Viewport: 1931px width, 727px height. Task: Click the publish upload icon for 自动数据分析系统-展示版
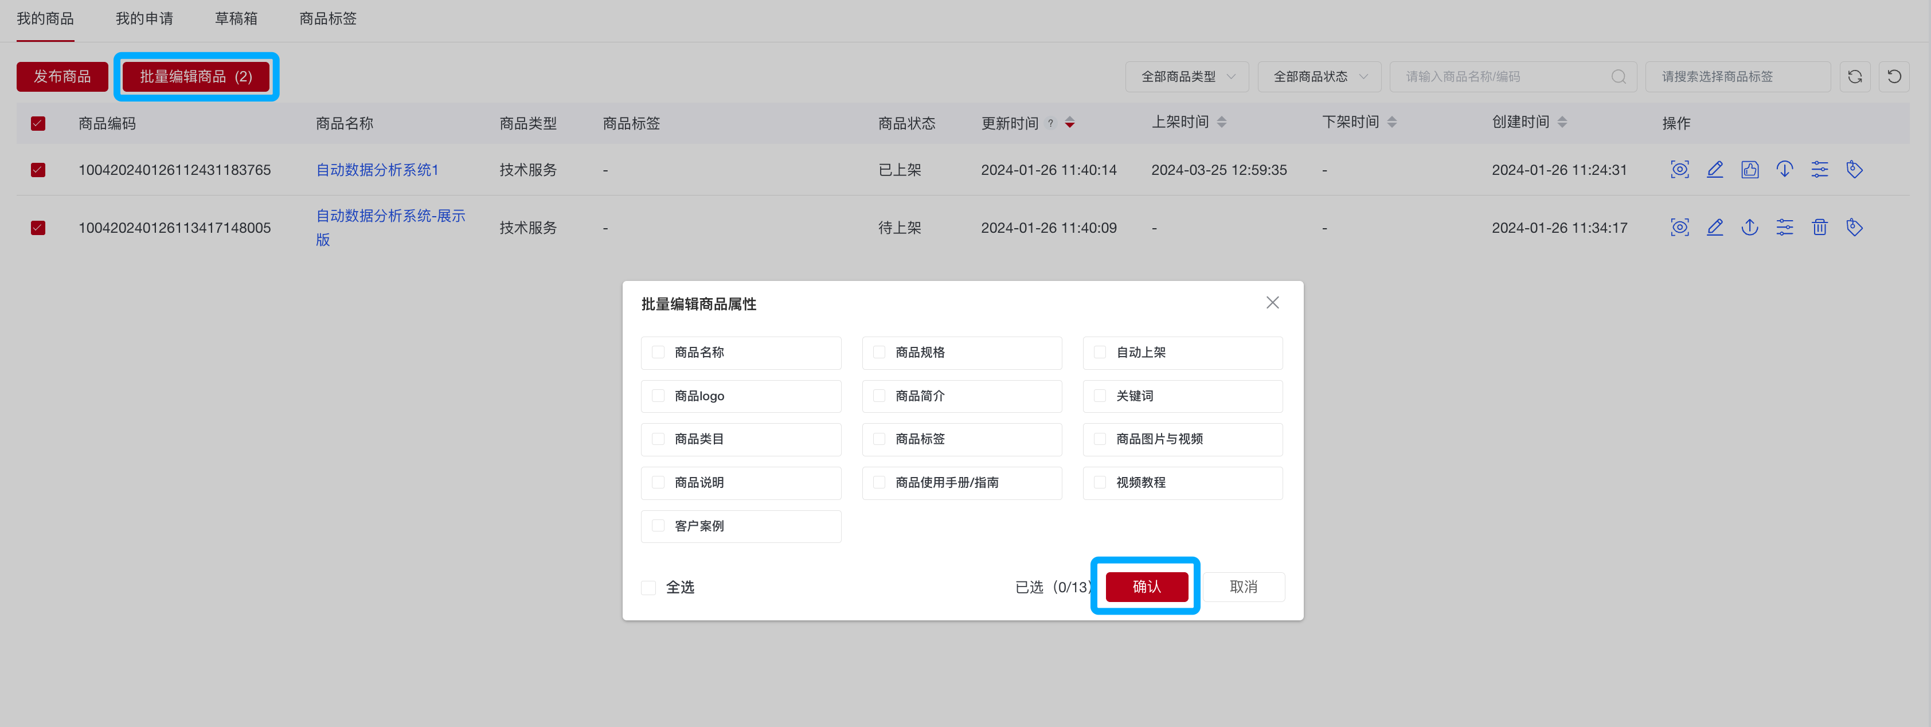(1750, 227)
